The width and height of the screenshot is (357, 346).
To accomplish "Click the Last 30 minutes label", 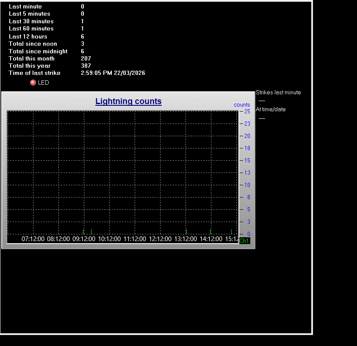I will coord(31,21).
